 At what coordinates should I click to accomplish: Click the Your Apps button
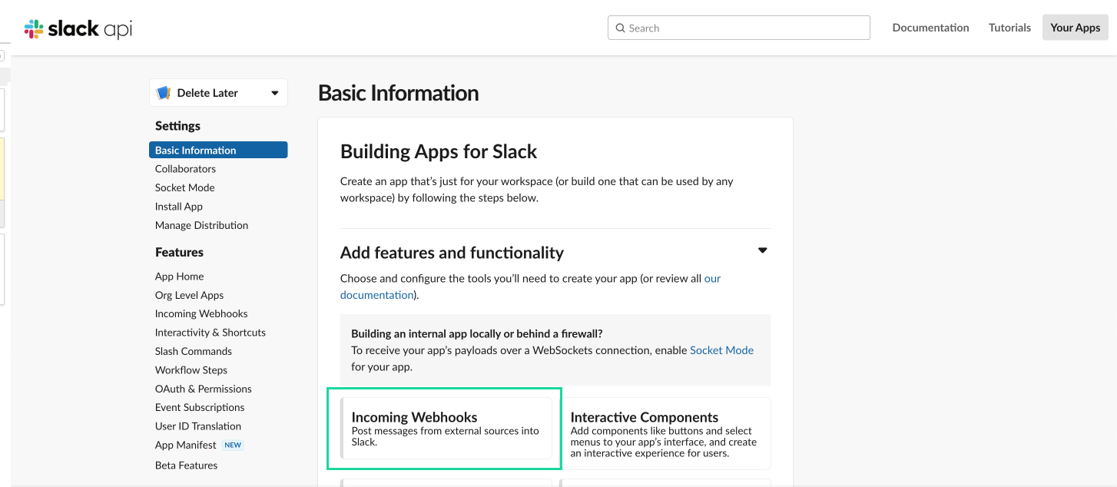coord(1075,27)
